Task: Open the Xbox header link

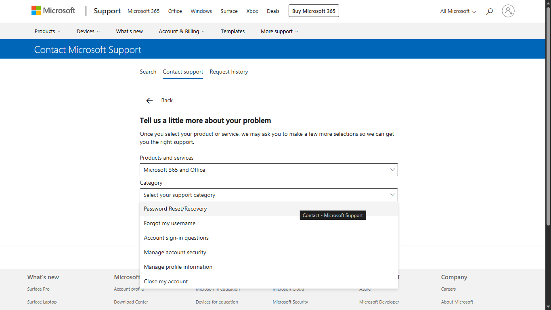Action: 252,11
